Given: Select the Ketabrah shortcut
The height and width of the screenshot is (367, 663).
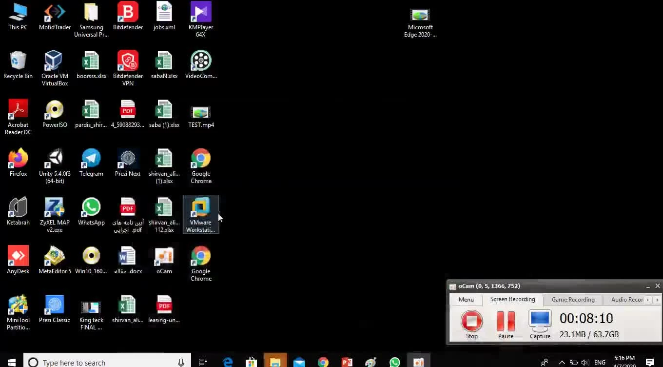Looking at the screenshot, I should point(18,212).
